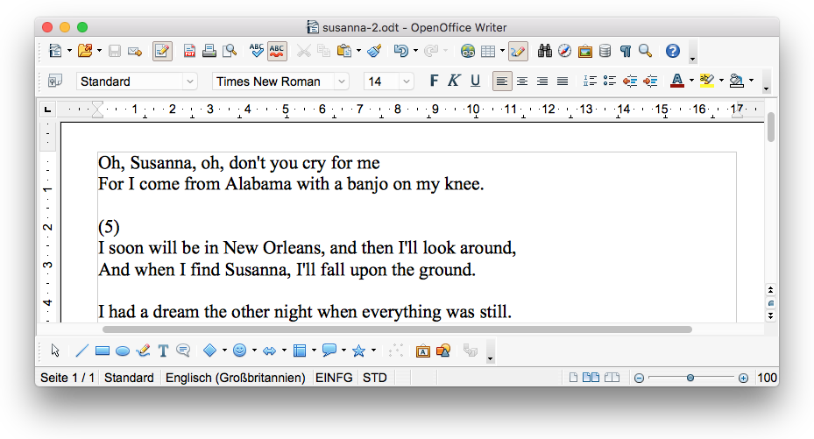
Task: Click Decrease Indent
Action: coord(630,81)
